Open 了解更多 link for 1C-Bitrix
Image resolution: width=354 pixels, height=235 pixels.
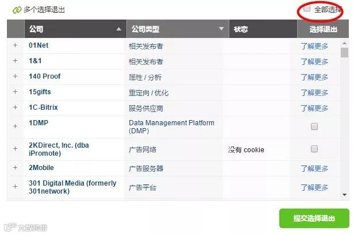pyautogui.click(x=314, y=108)
